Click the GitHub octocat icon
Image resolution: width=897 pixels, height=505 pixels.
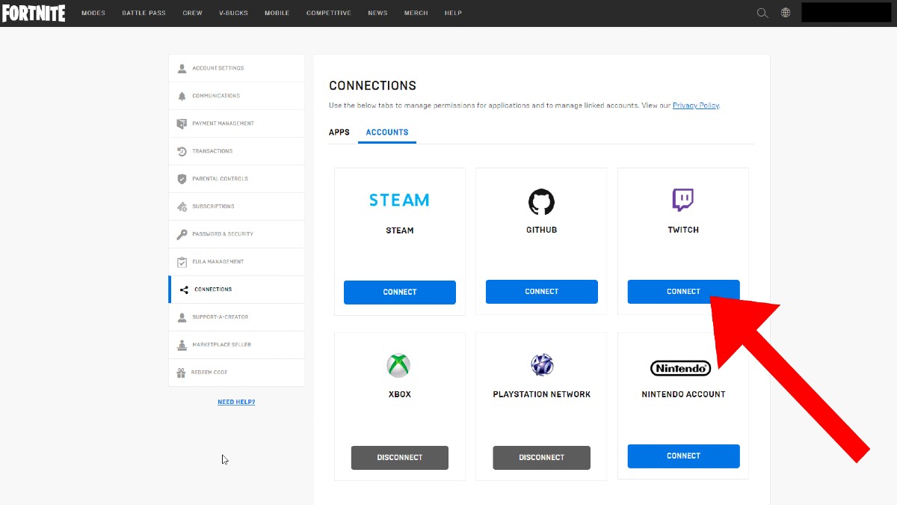[x=541, y=201]
